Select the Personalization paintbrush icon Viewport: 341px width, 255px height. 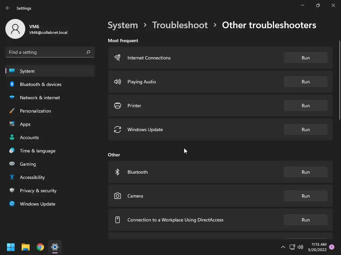click(x=12, y=111)
